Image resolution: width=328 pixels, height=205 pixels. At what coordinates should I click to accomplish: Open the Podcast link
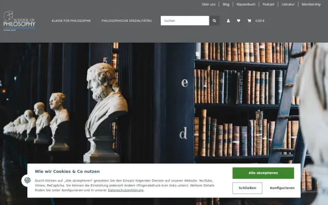click(x=268, y=4)
